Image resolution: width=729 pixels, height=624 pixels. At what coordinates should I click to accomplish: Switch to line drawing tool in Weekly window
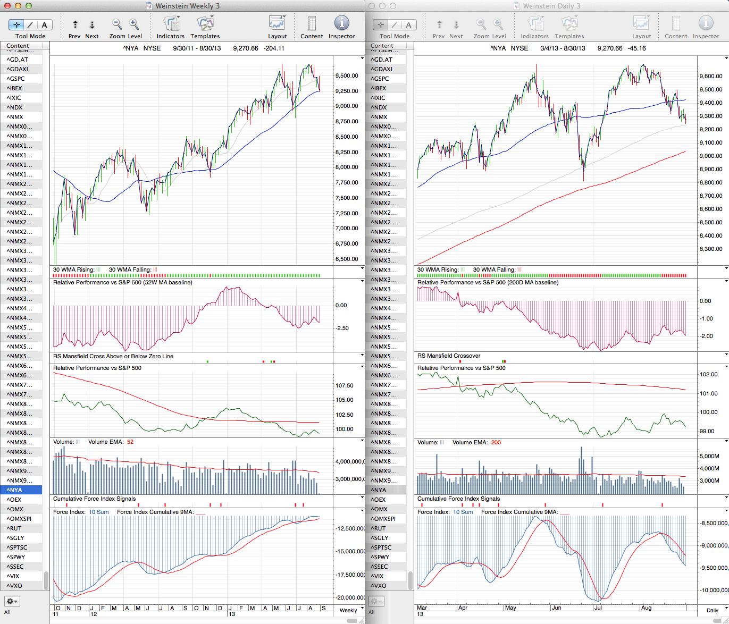click(x=30, y=24)
